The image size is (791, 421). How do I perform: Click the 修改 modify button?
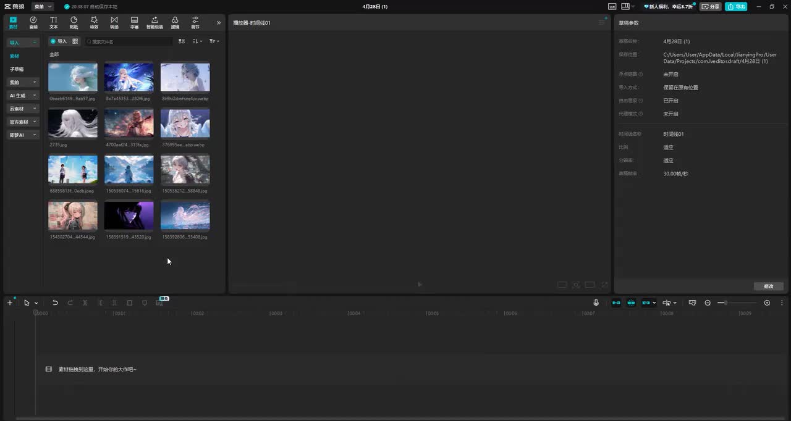(x=769, y=286)
